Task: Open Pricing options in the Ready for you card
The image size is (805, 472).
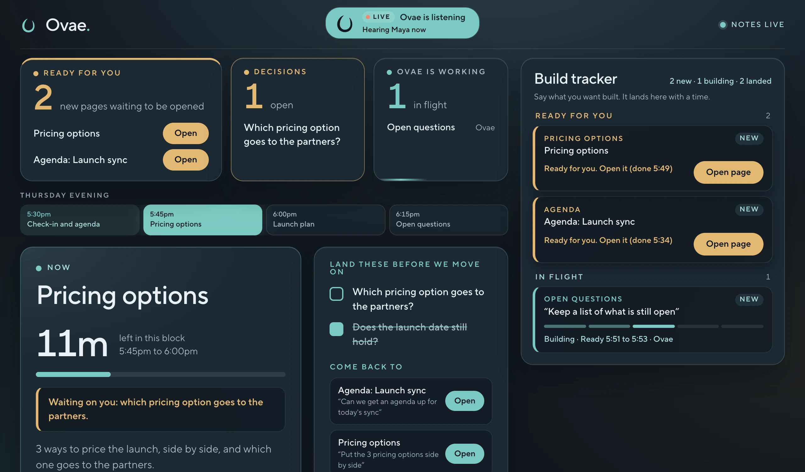Action: (186, 133)
